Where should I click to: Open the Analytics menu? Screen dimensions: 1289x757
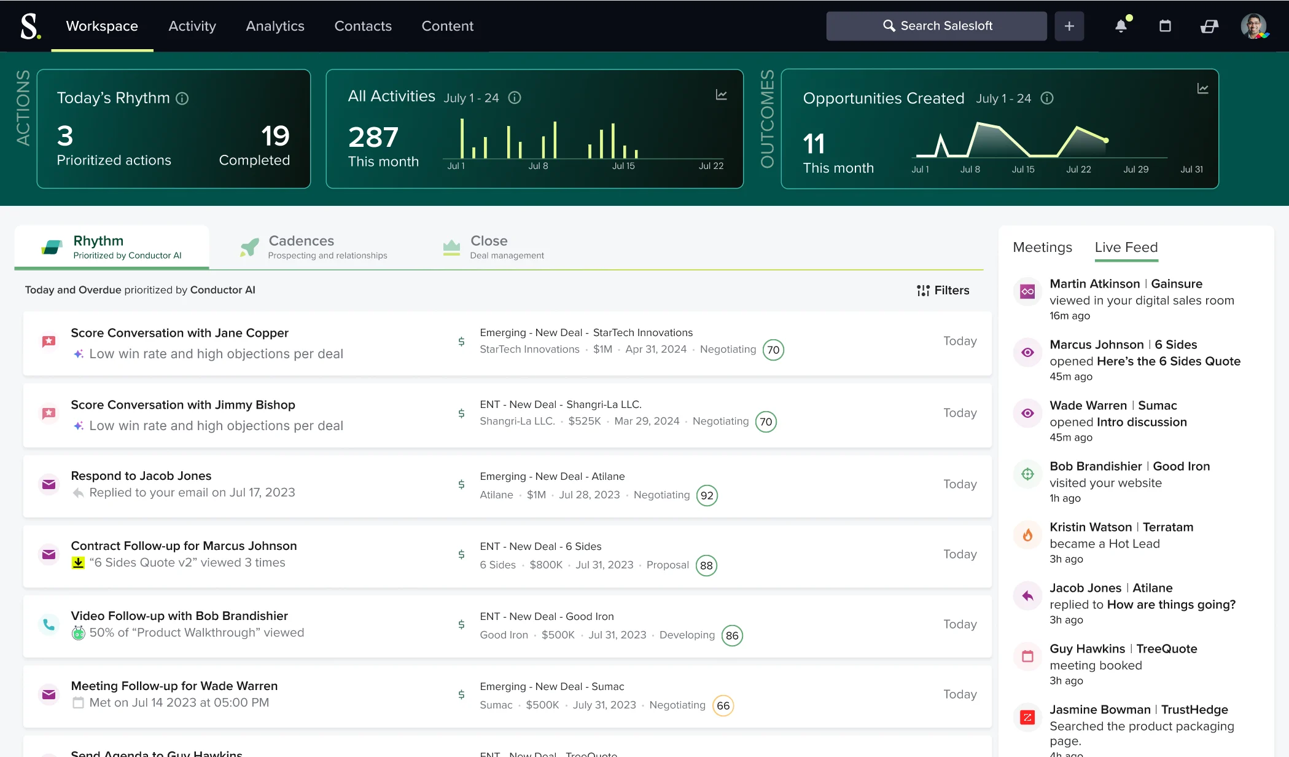(x=275, y=26)
